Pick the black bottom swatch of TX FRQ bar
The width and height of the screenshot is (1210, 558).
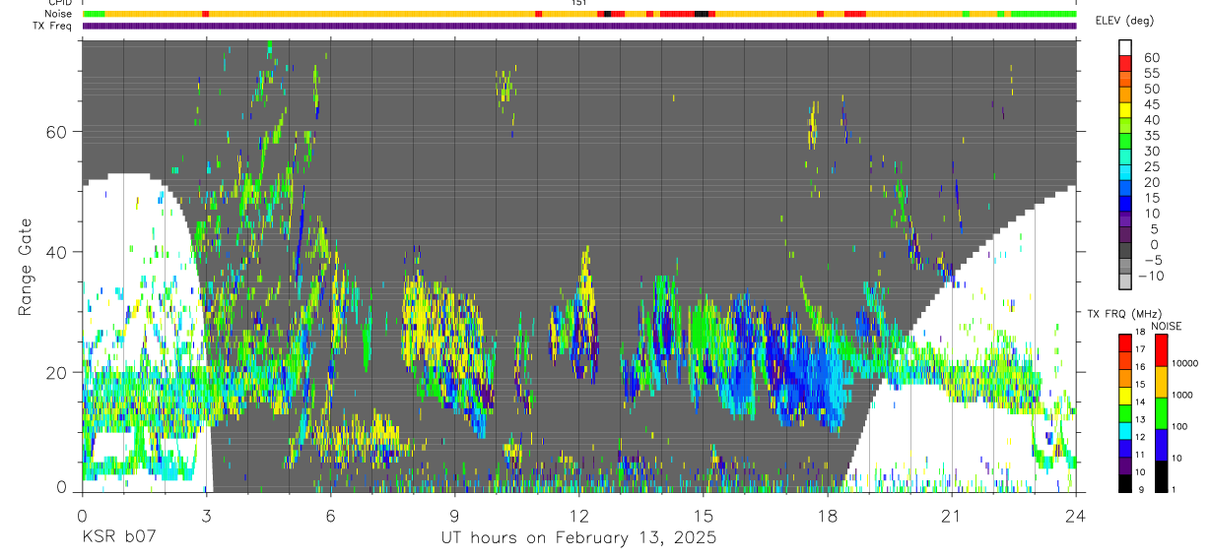point(1126,482)
